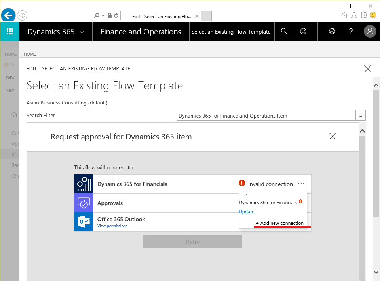Image resolution: width=380 pixels, height=281 pixels.
Task: Open the browser Home icon
Action: tap(344, 15)
